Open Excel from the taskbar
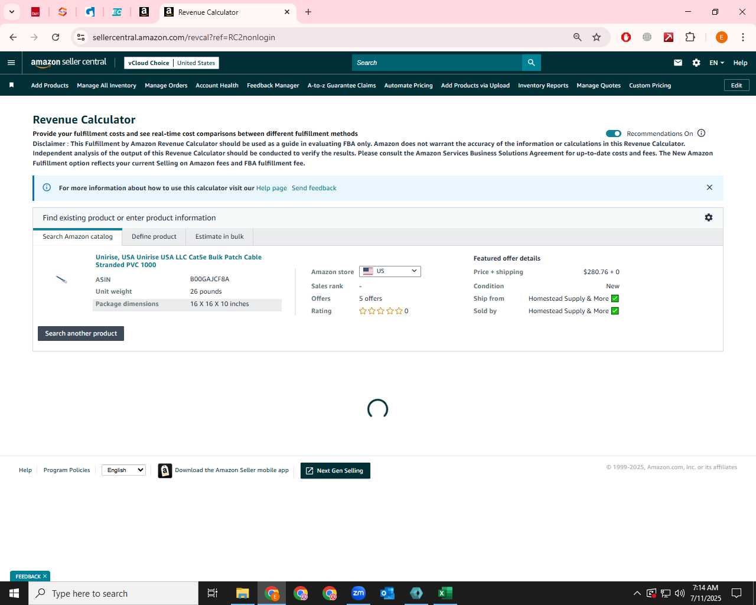Viewport: 756px width, 605px height. click(x=445, y=593)
